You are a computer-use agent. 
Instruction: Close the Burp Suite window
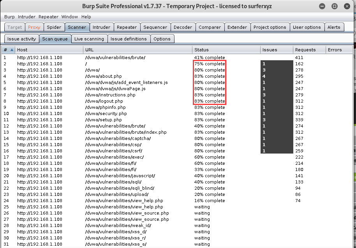click(347, 6)
